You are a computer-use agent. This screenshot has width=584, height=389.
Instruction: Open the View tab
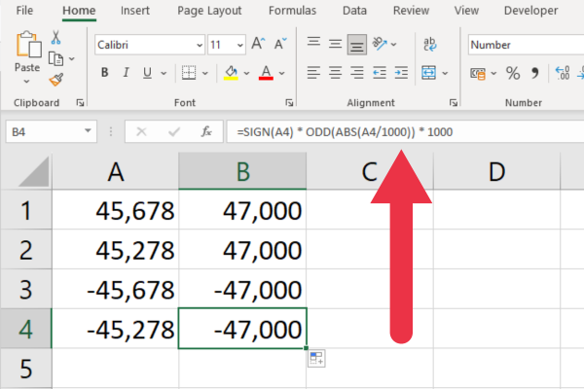click(466, 11)
